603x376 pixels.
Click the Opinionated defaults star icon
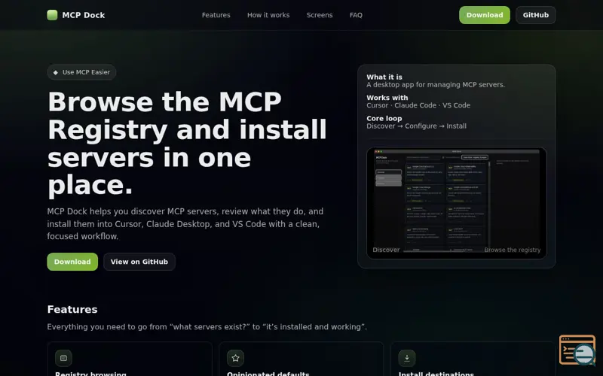pos(235,358)
